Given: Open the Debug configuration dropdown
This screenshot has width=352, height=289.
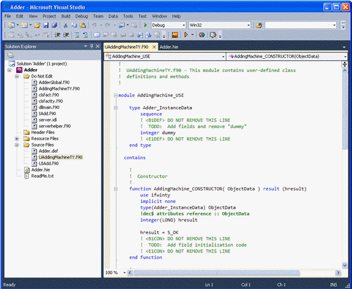Looking at the screenshot, I should point(183,25).
